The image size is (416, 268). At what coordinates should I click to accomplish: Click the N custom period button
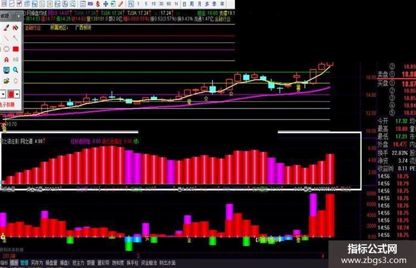pyautogui.click(x=176, y=4)
